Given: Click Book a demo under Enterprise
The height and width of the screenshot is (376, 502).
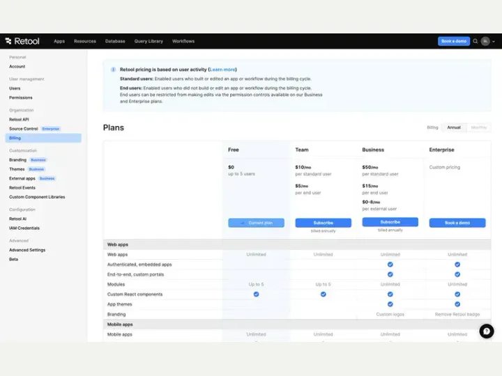Looking at the screenshot, I should (457, 223).
